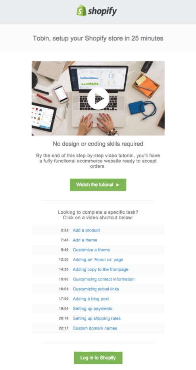Click the Shopify wordmark in the header
The image size is (196, 370).
102,11
